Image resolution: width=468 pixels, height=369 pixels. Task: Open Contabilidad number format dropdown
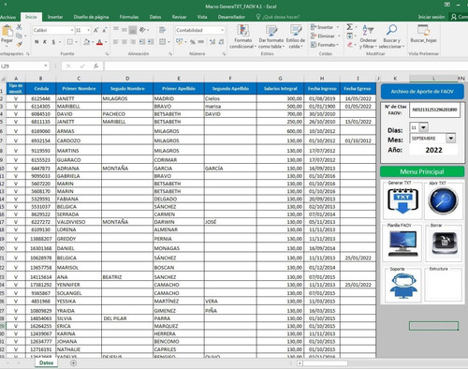[x=223, y=30]
